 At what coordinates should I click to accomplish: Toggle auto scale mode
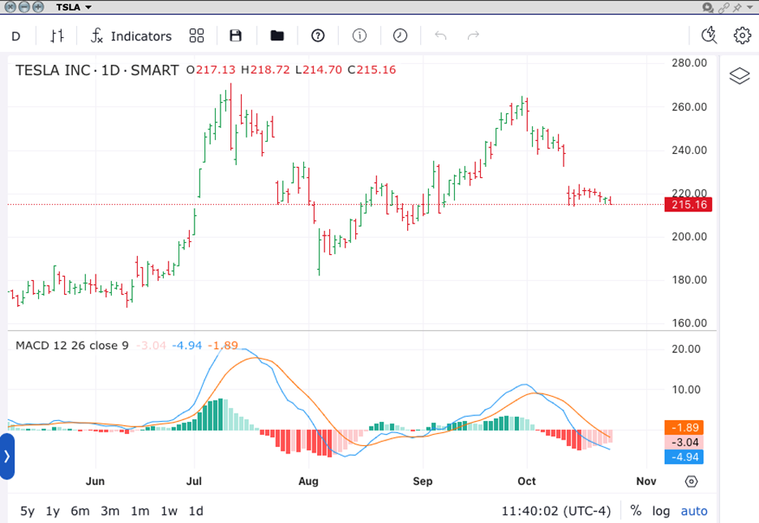click(x=694, y=511)
